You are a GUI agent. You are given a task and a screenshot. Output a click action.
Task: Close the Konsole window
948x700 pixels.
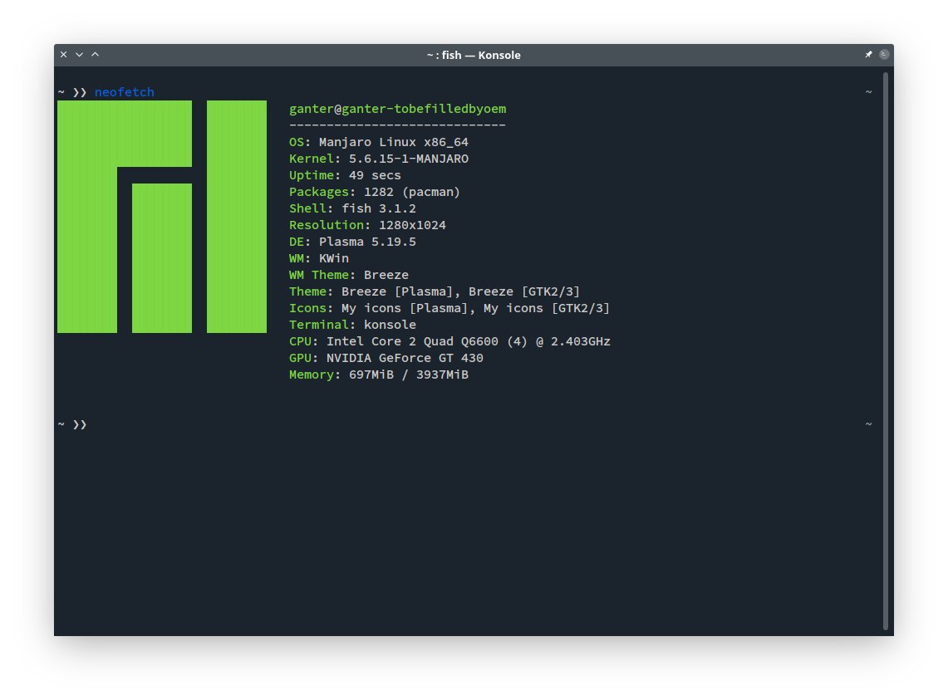(x=63, y=55)
